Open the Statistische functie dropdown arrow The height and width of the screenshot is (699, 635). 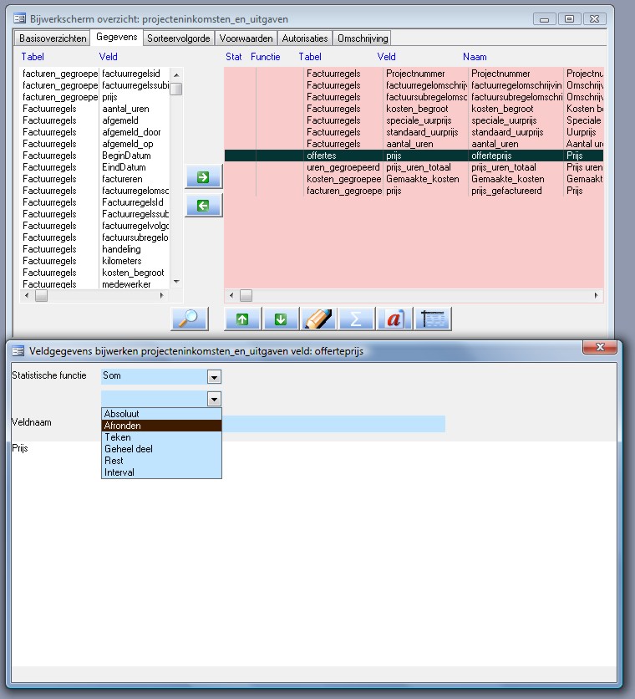(x=214, y=377)
